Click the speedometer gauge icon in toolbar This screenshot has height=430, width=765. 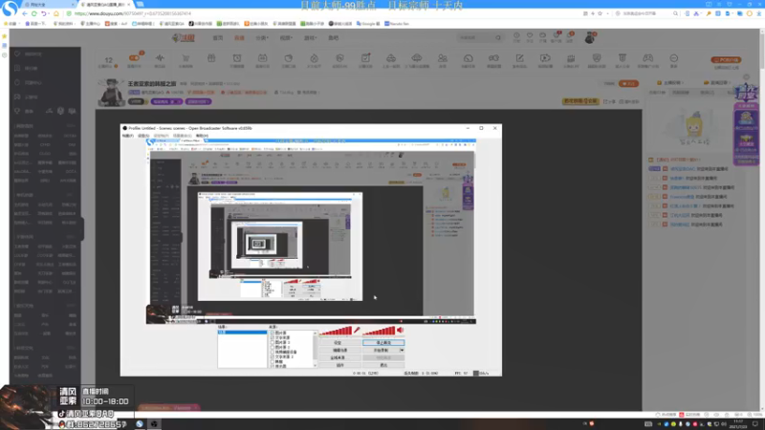(x=468, y=58)
